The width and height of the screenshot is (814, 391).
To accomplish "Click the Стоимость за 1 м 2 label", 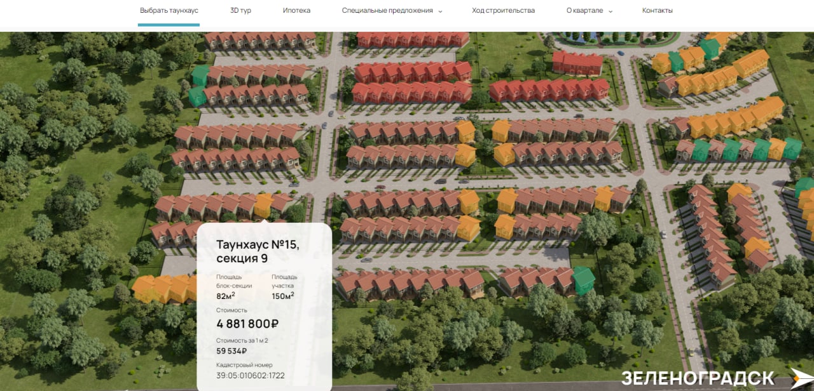I will coord(242,340).
